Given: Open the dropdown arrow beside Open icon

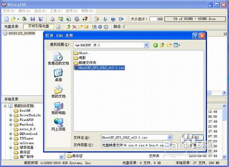Looking at the screenshot, I should click(x=18, y=19).
